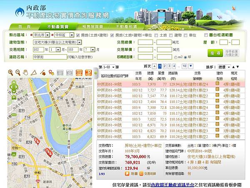250x188 pixels.
Task: Open the 新北市 county dropdown
Action: pos(41,35)
